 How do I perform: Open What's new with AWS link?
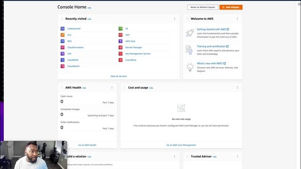[211, 63]
